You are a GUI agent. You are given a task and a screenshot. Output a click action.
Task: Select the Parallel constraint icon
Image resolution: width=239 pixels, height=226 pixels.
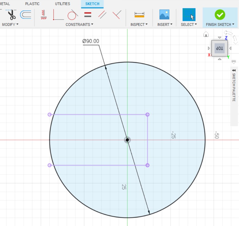pyautogui.click(x=102, y=15)
